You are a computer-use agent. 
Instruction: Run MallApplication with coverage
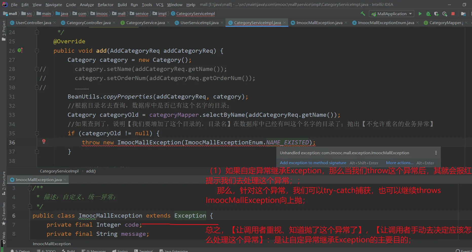[436, 14]
